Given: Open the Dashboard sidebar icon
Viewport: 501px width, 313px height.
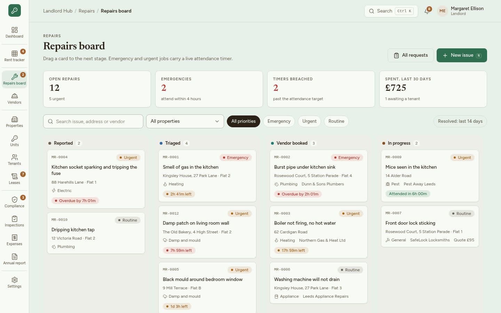Looking at the screenshot, I should pos(14,32).
